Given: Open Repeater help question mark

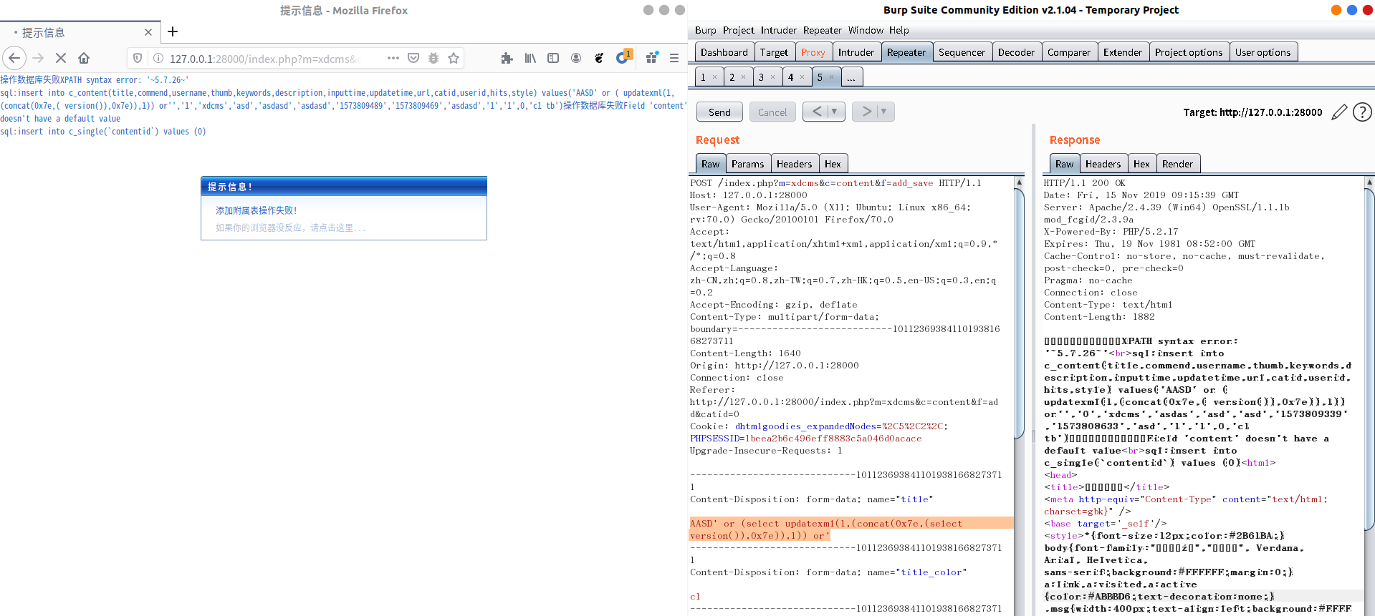Looking at the screenshot, I should pos(1362,112).
